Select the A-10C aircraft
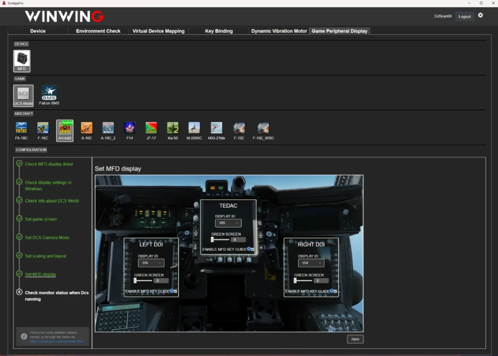The image size is (498, 356). [86, 130]
